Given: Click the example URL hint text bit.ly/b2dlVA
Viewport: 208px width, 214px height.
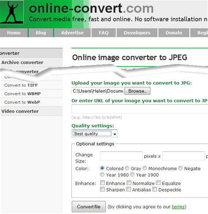Looking at the screenshot, I should tap(97, 117).
